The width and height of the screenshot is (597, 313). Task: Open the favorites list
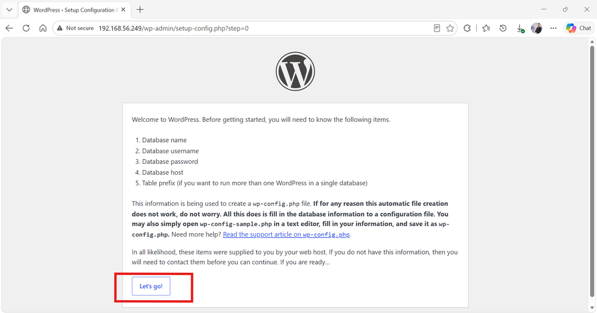(486, 28)
